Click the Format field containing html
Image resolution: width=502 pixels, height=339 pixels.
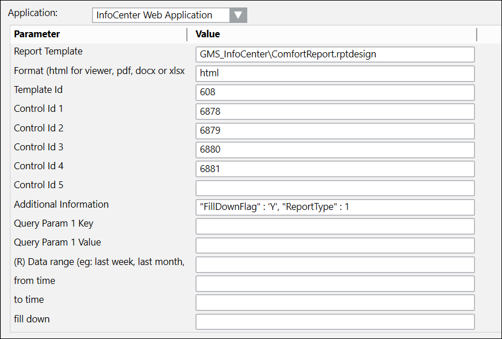click(x=335, y=73)
